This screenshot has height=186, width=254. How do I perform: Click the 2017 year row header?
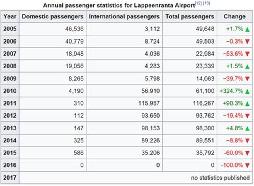(10, 178)
